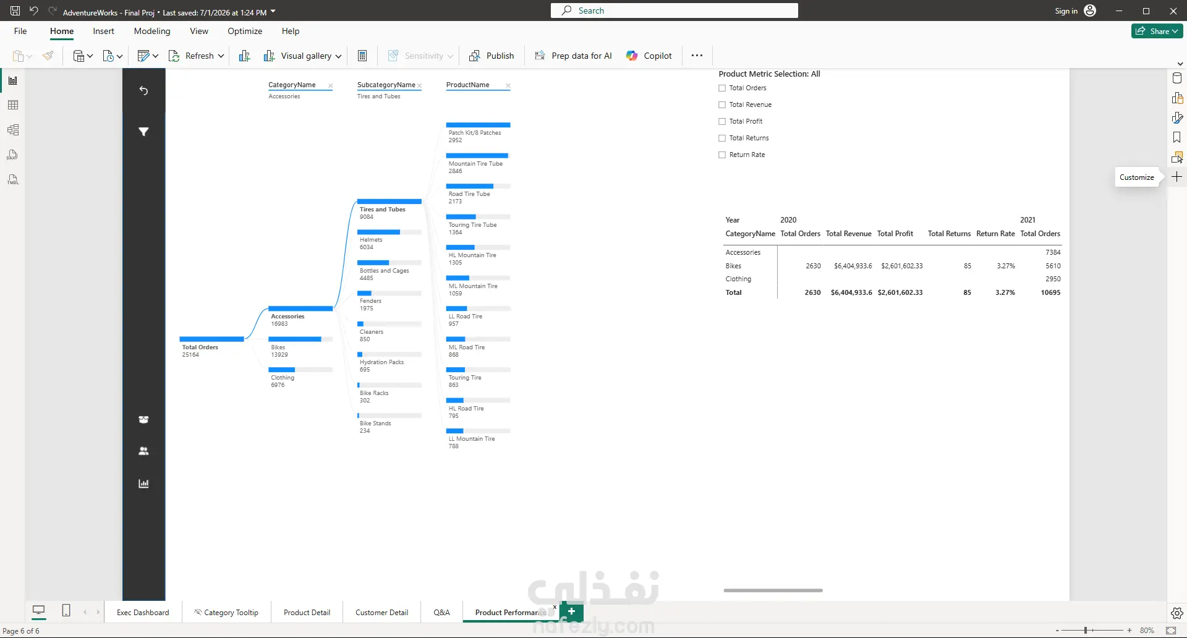The height and width of the screenshot is (638, 1187).
Task: Click the customers people icon in dark sidebar
Action: (143, 451)
